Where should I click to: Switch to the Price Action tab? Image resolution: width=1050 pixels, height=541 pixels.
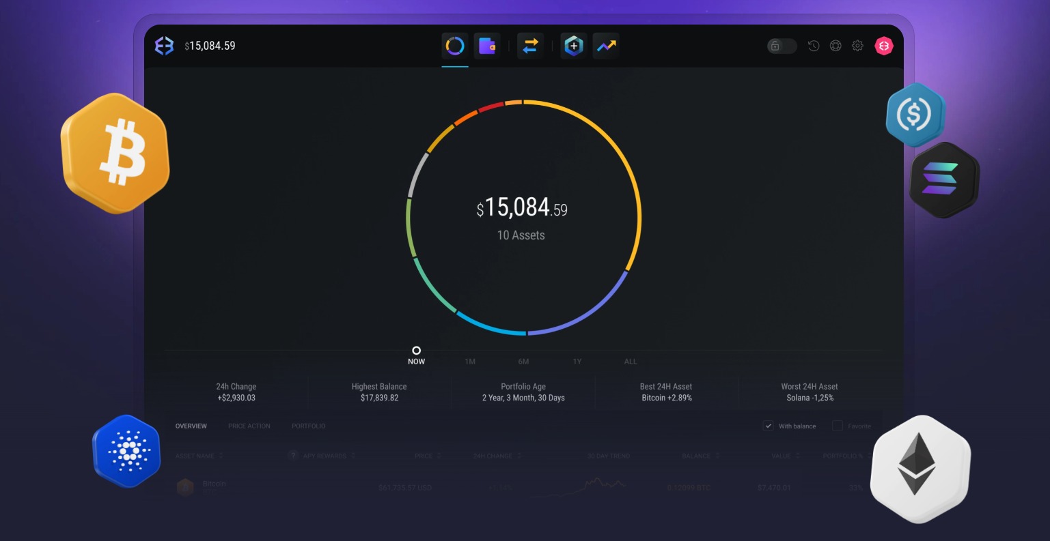tap(249, 426)
